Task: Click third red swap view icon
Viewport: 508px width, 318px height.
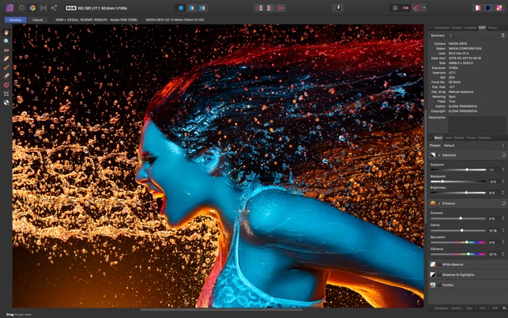Action: tap(281, 8)
